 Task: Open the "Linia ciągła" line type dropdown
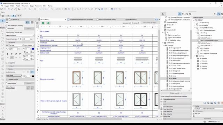14,76
